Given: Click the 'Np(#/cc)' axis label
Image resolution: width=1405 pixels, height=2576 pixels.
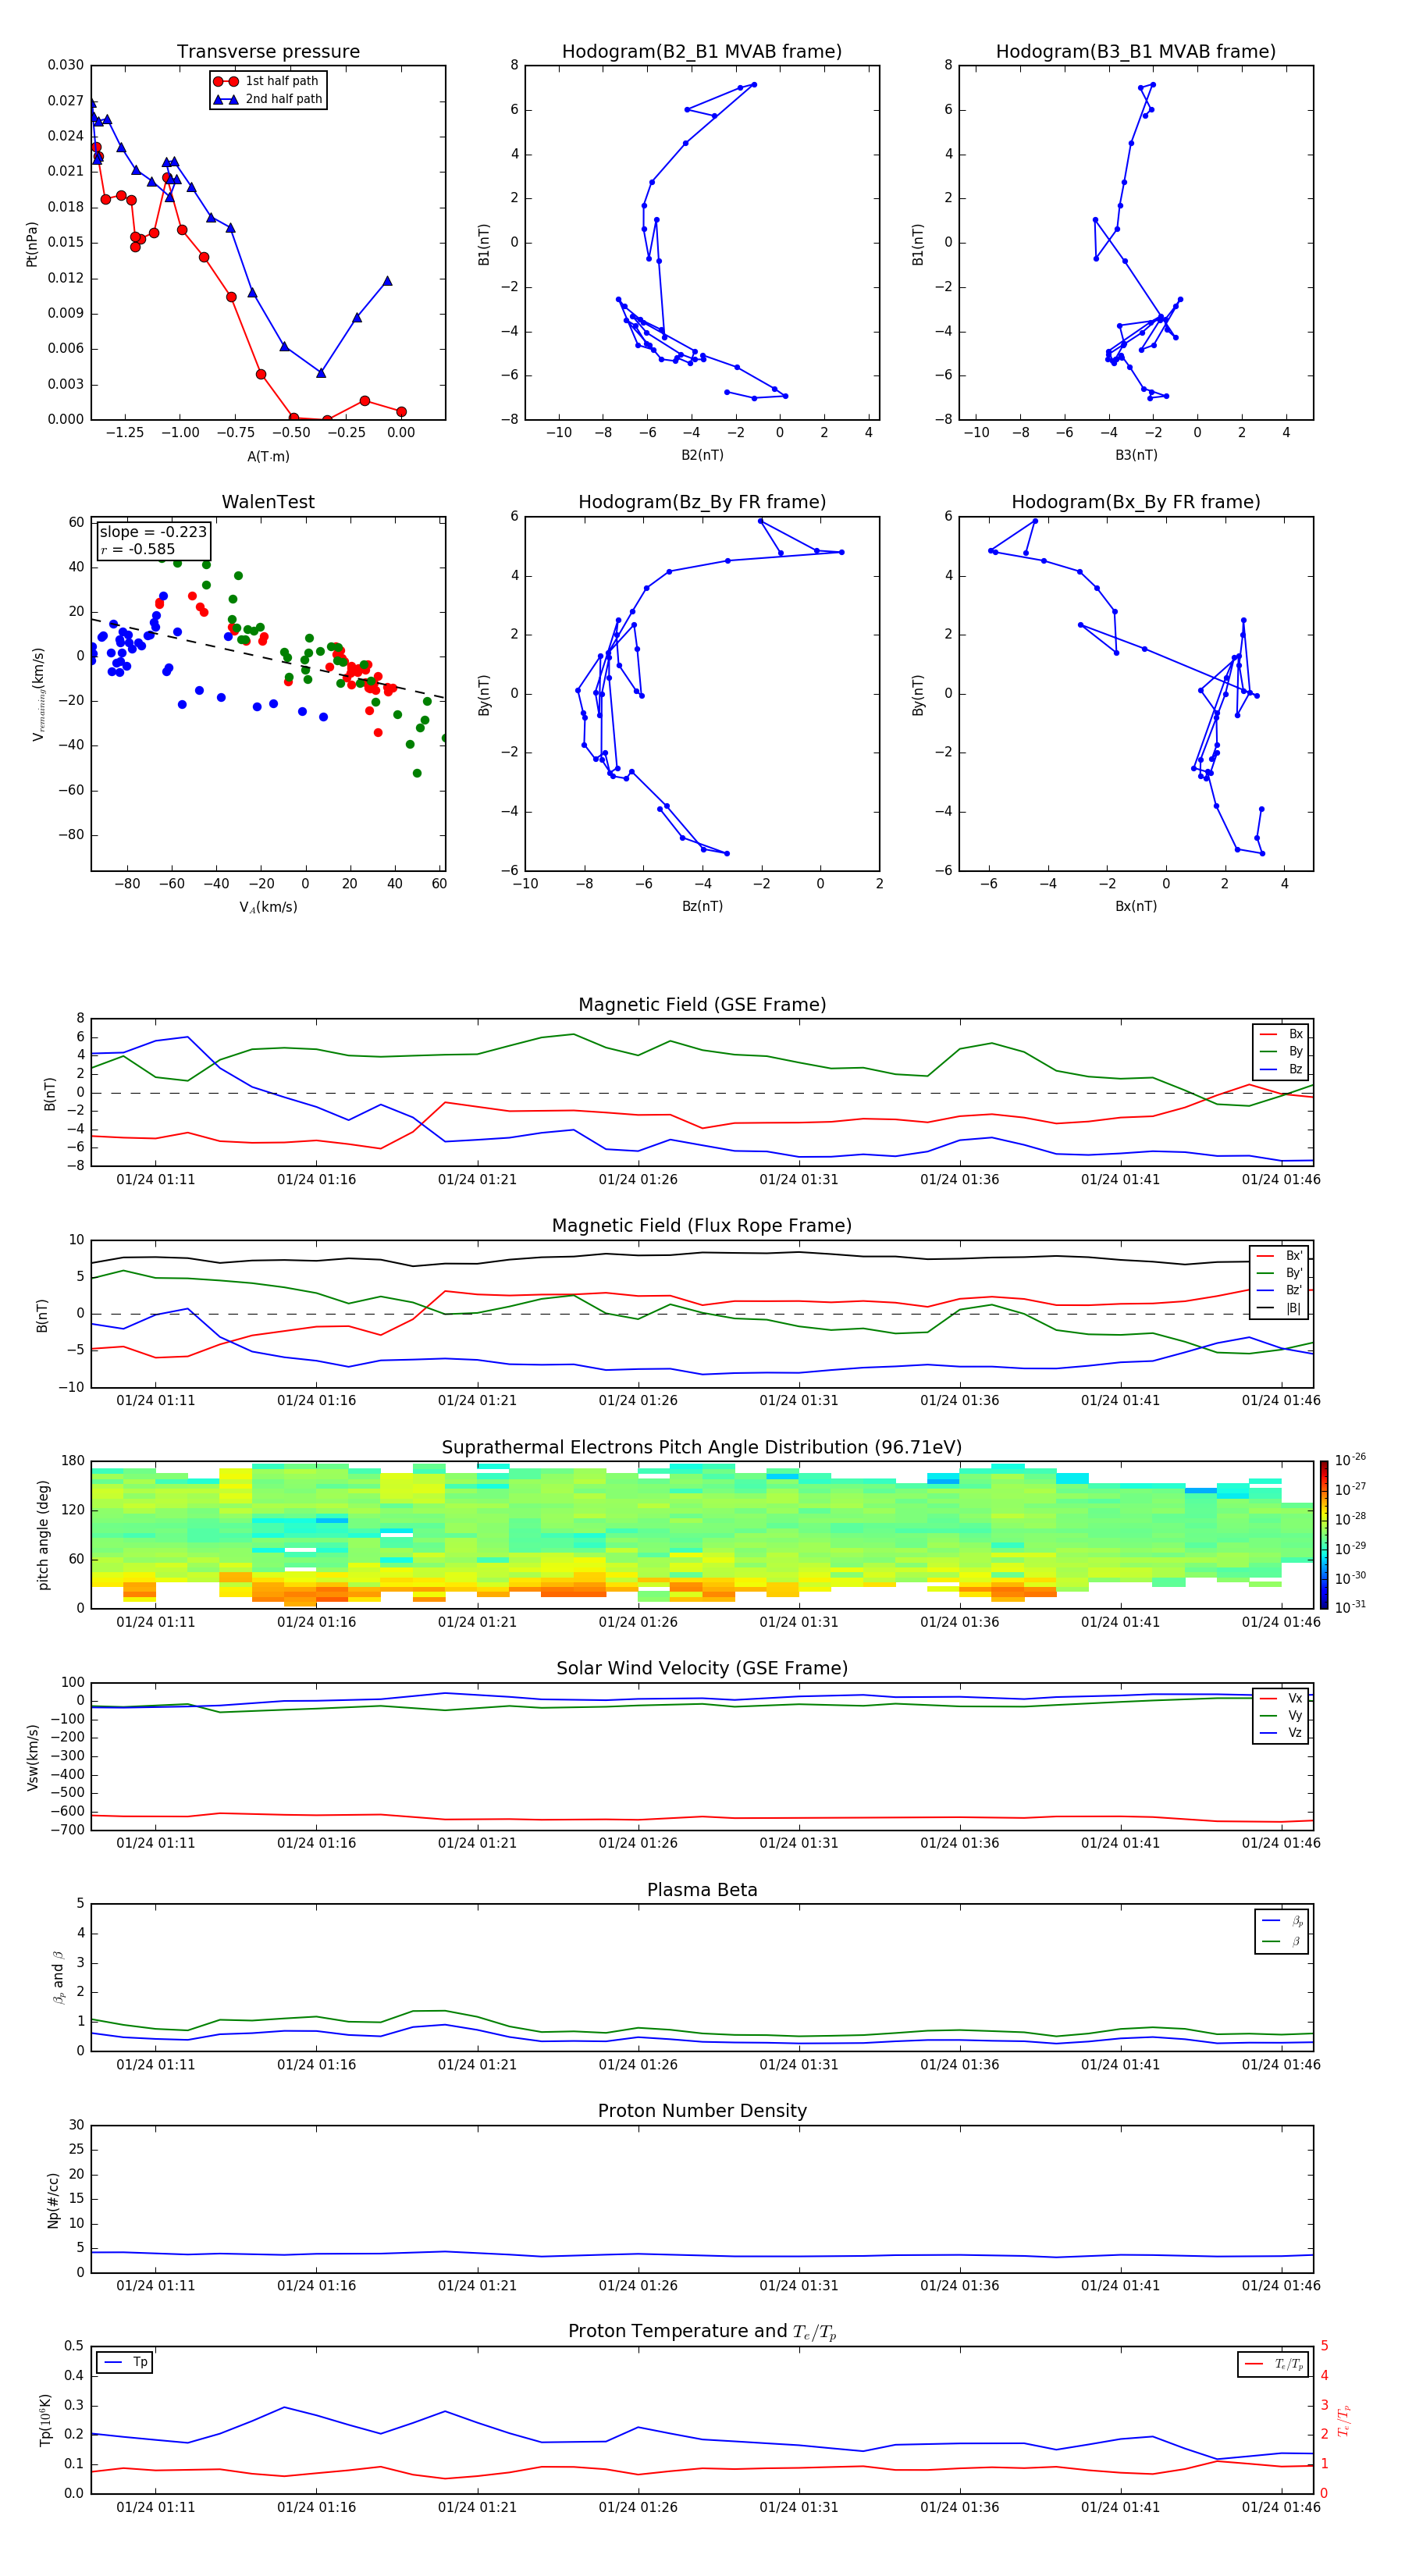Looking at the screenshot, I should click(x=54, y=2200).
